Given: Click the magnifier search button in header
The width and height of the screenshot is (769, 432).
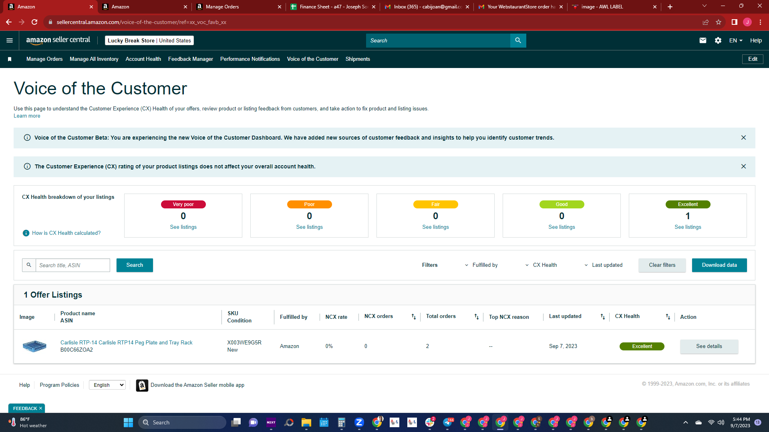Looking at the screenshot, I should 518,40.
